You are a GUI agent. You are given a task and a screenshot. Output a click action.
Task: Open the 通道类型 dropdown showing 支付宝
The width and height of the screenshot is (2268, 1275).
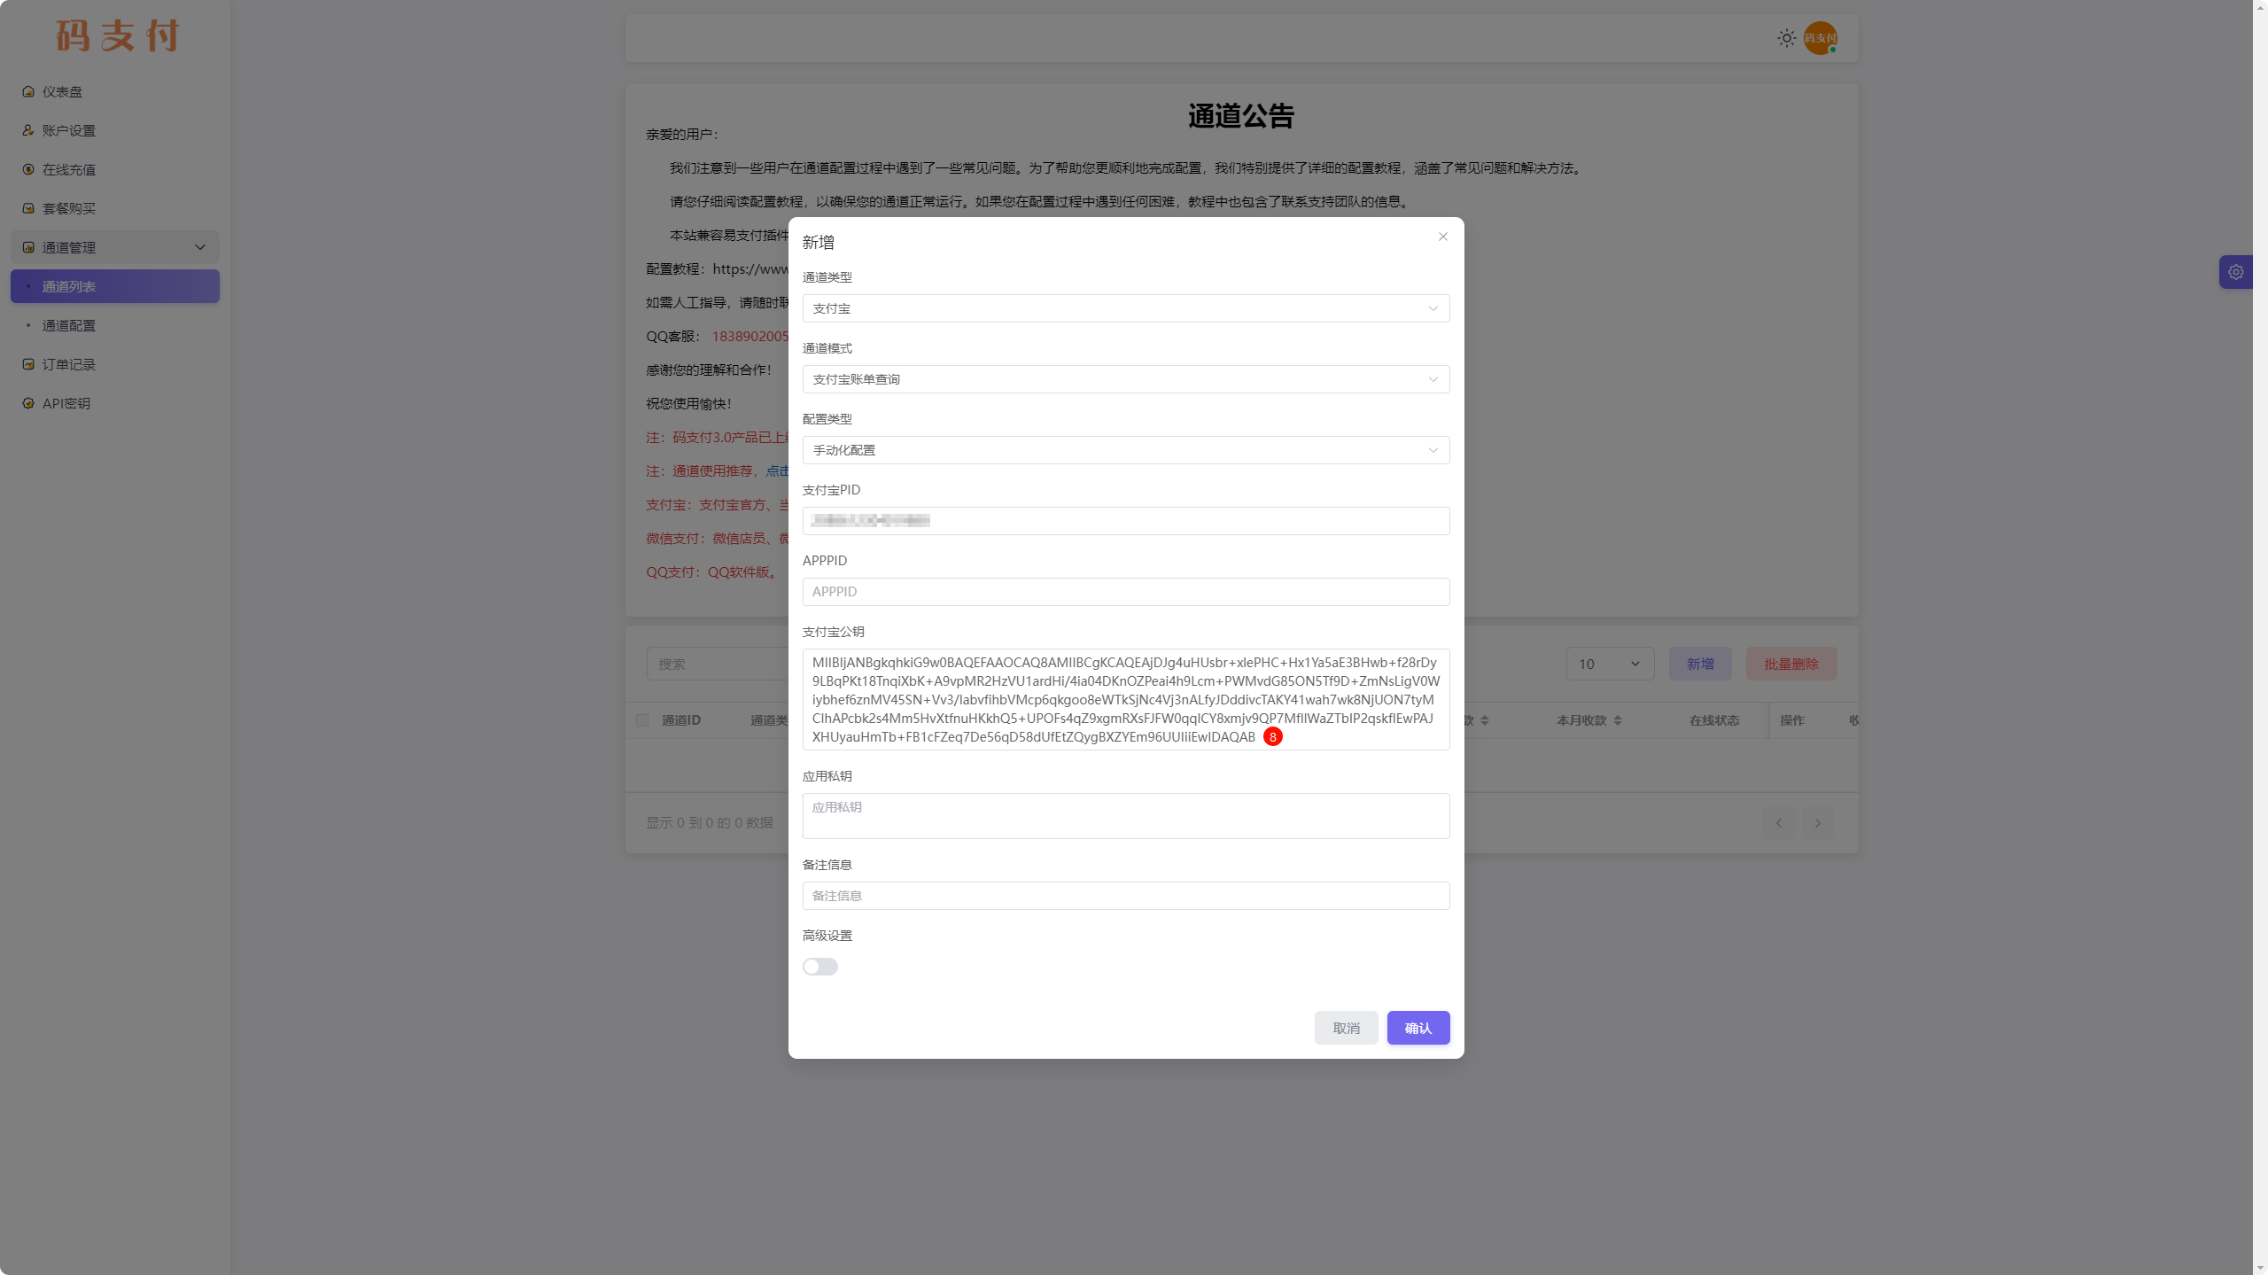1125,308
